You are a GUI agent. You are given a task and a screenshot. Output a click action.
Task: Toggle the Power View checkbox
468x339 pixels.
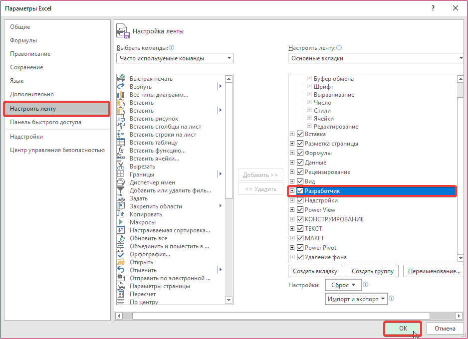(x=300, y=210)
